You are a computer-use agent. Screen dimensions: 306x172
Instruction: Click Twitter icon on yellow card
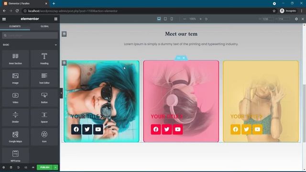click(x=247, y=129)
